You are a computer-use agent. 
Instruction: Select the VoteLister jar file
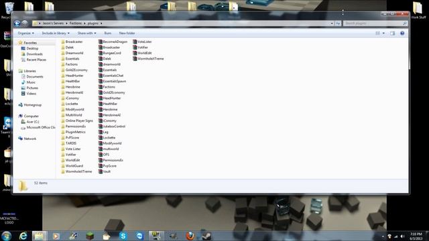coord(142,42)
